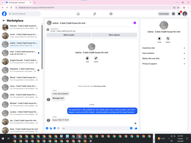Go to the Home feed icon

point(78,14)
